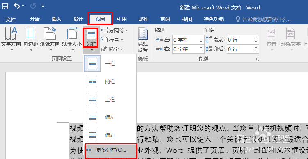
Task: Click the 段前 spacing before icon
Action: tap(209, 40)
